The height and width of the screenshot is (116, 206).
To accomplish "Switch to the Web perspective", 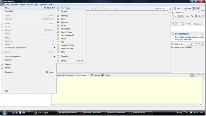I will [x=187, y=9].
